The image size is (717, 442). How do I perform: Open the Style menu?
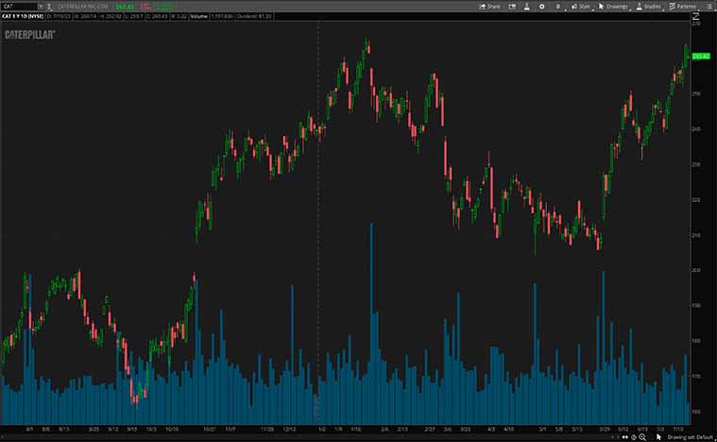(581, 6)
